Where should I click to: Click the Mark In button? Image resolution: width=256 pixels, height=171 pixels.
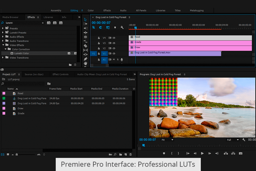[171, 153]
